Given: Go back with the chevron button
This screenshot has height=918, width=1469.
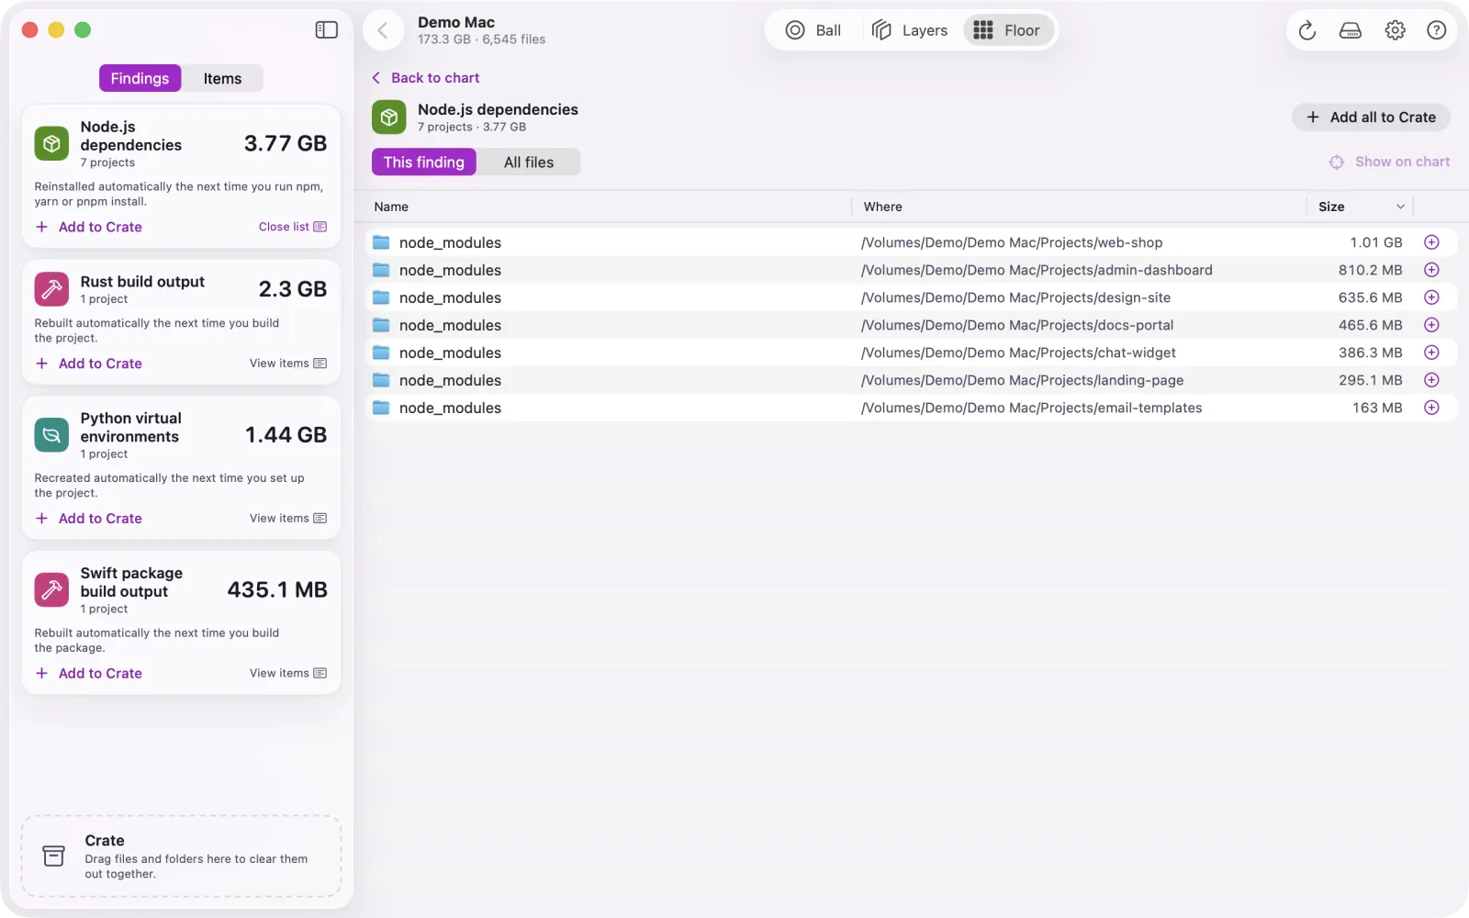Looking at the screenshot, I should tap(383, 30).
